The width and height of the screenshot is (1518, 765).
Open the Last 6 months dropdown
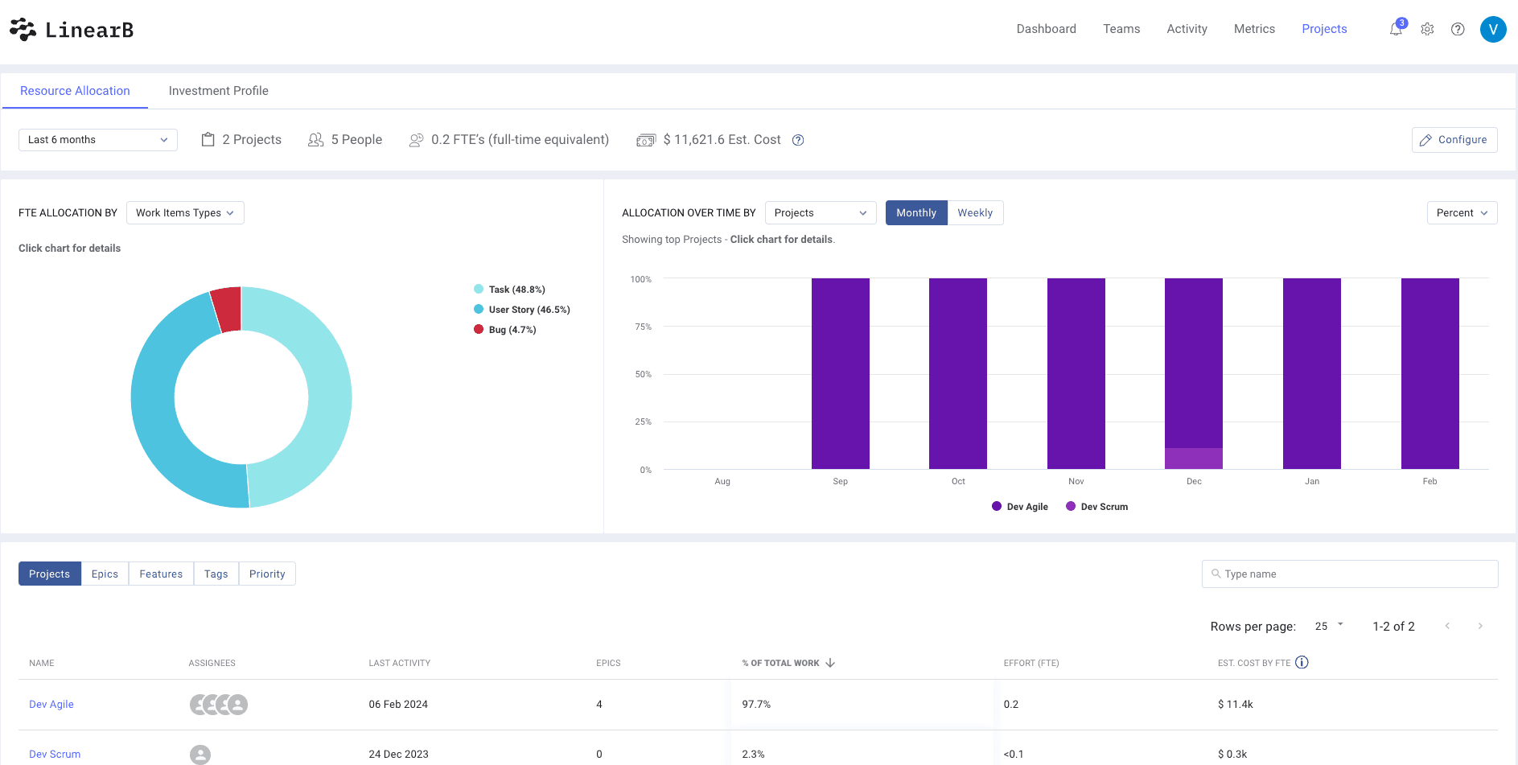(x=98, y=140)
